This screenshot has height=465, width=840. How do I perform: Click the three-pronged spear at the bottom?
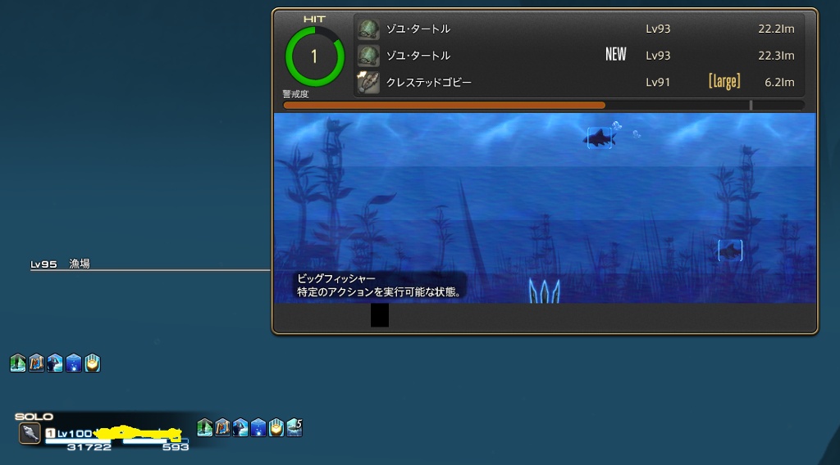coord(545,291)
